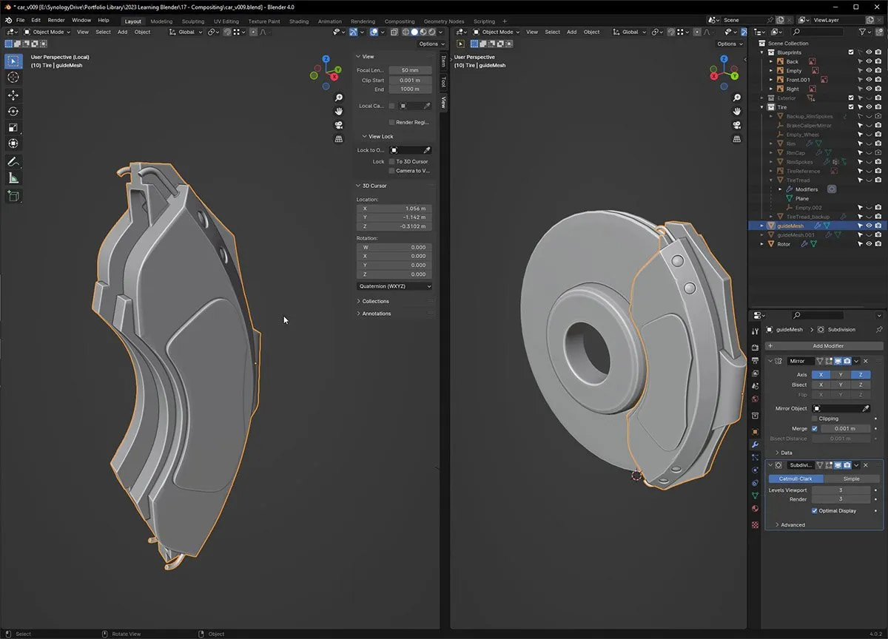Click eyedropper next to Mirror Object field
888x639 pixels.
coord(865,408)
